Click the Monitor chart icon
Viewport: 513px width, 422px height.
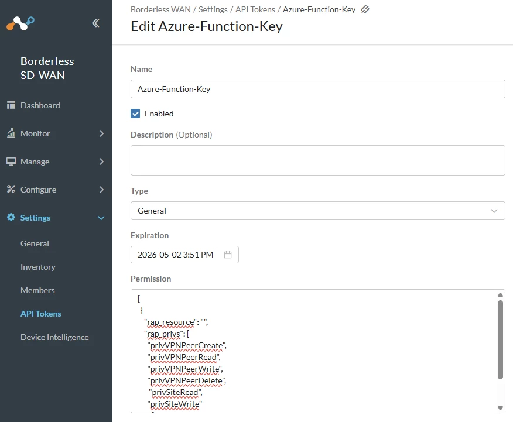(x=11, y=133)
